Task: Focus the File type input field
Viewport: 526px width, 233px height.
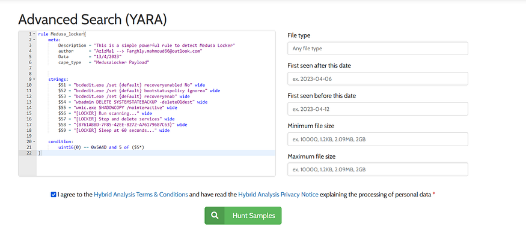Action: point(378,49)
